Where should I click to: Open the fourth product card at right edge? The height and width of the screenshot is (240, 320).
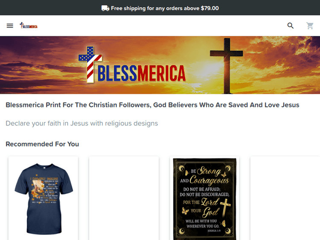(x=285, y=198)
